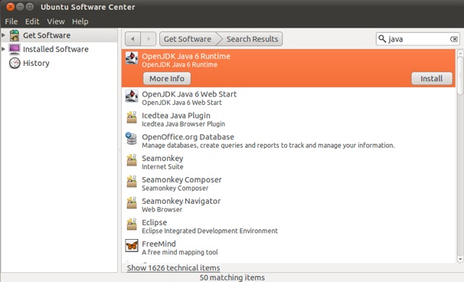Click the More Info button
This screenshot has width=464, height=282.
(167, 78)
